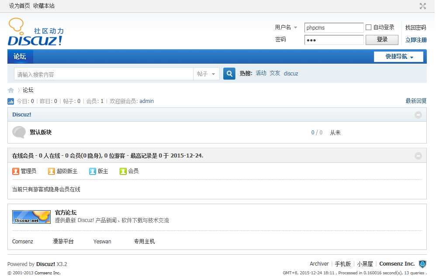Click 当前只有游客或隐身会员在线 text
This screenshot has width=436, height=280.
click(x=46, y=189)
